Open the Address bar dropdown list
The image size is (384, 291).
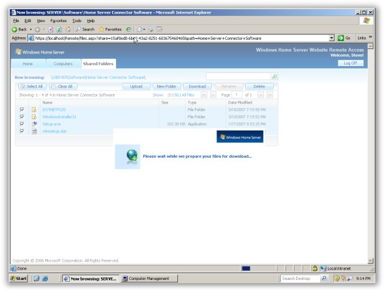click(x=332, y=38)
